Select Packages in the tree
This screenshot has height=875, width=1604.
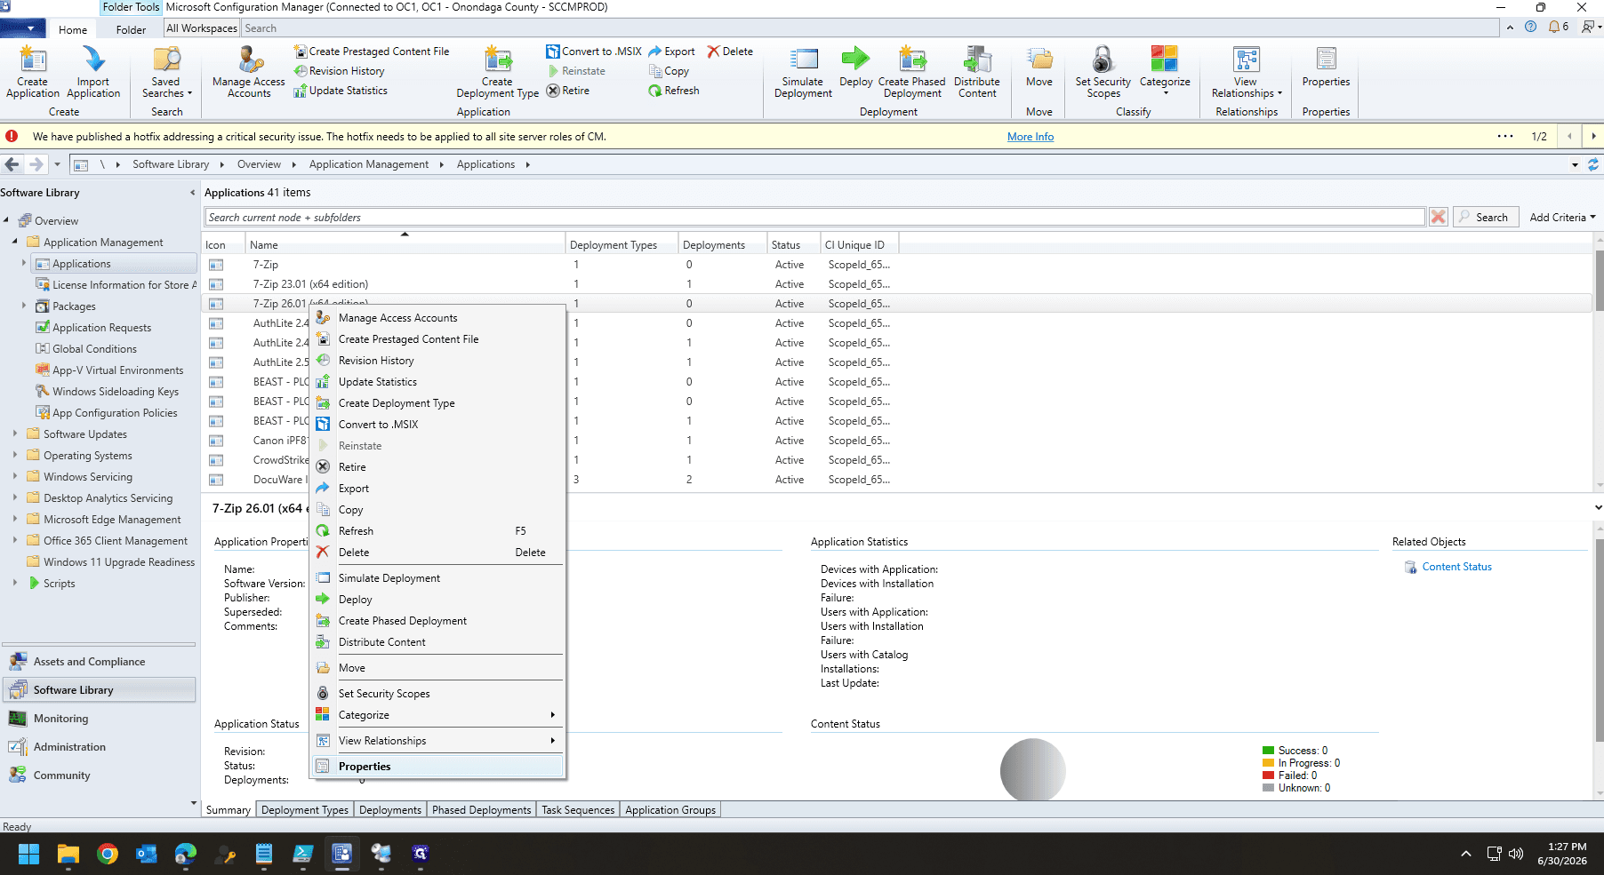coord(74,306)
